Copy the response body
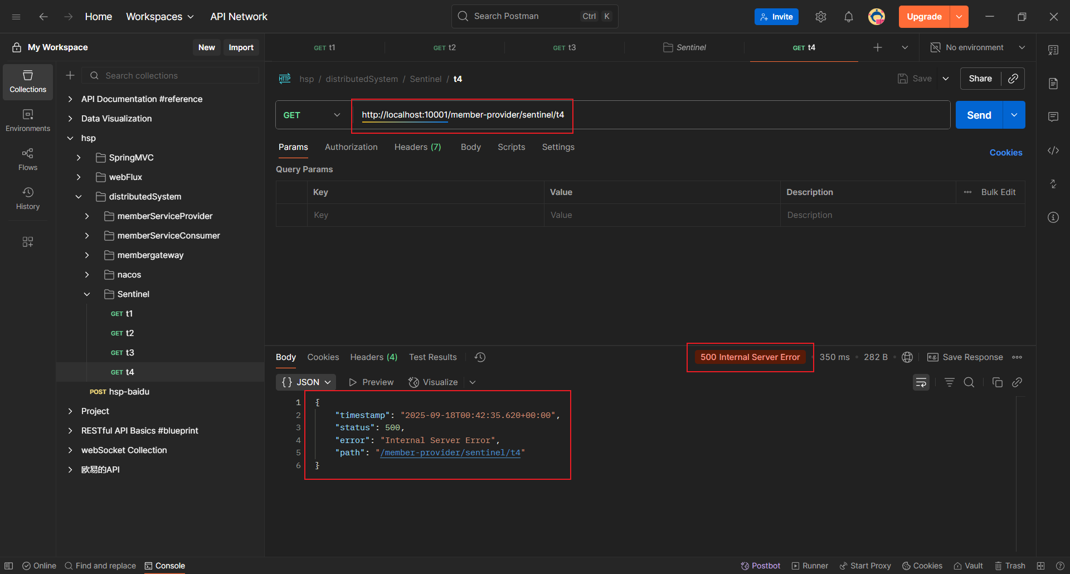This screenshot has height=574, width=1070. pos(997,382)
